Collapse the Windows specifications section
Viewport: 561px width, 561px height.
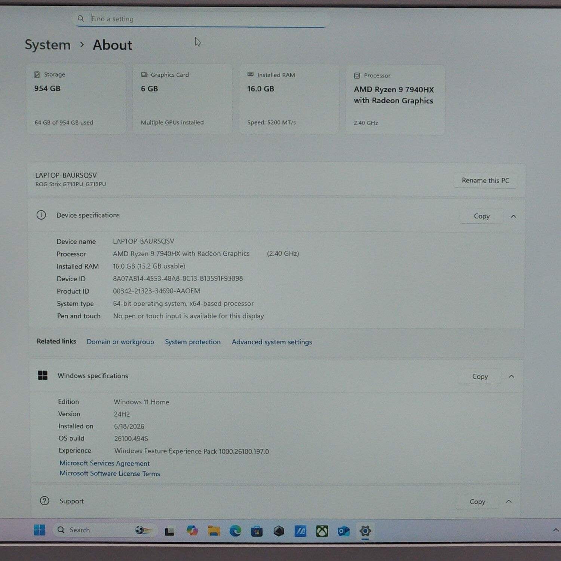click(x=512, y=376)
